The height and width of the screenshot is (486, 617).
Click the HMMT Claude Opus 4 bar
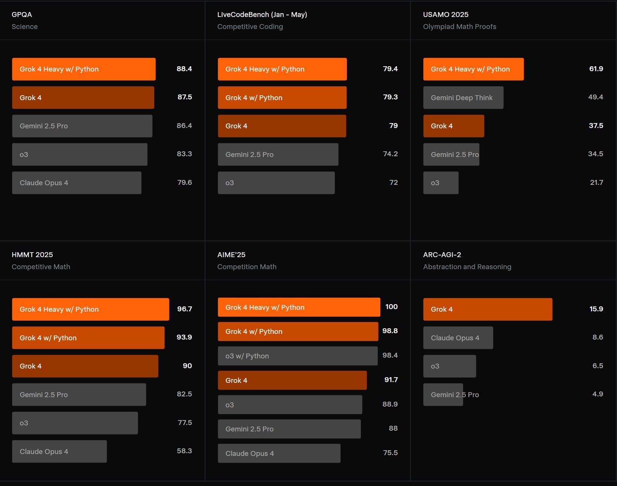click(x=59, y=451)
